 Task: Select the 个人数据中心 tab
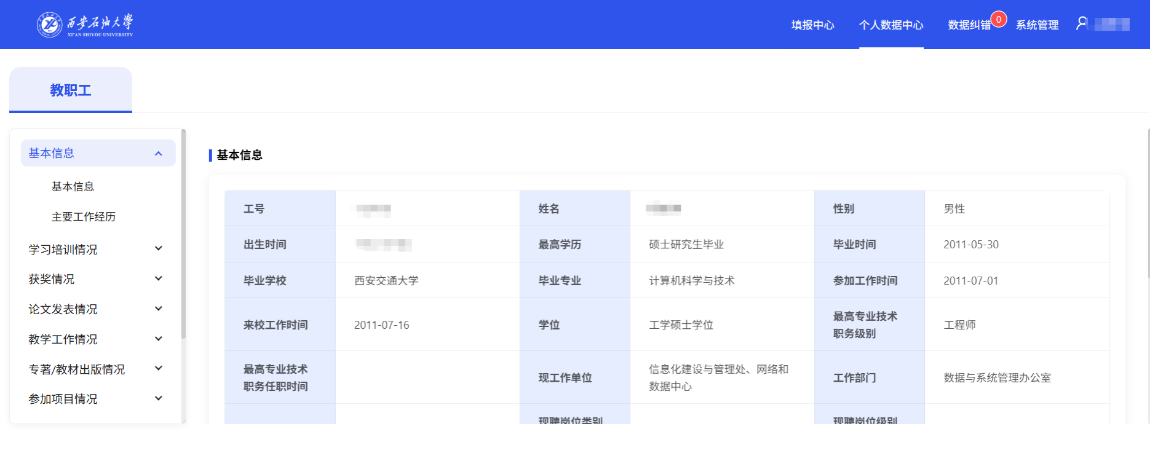[x=891, y=25]
